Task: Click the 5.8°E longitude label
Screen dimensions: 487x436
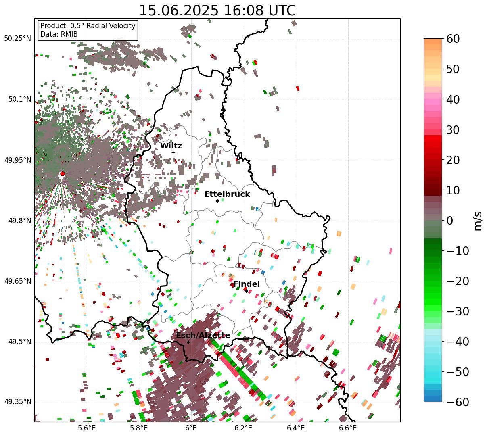Action: [139, 428]
